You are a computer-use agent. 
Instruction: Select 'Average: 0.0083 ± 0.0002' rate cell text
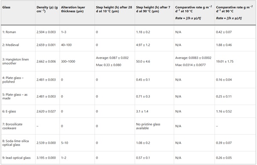(x=193, y=58)
